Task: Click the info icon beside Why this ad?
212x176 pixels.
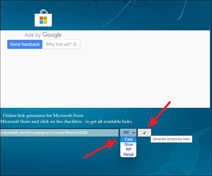Action: click(75, 44)
